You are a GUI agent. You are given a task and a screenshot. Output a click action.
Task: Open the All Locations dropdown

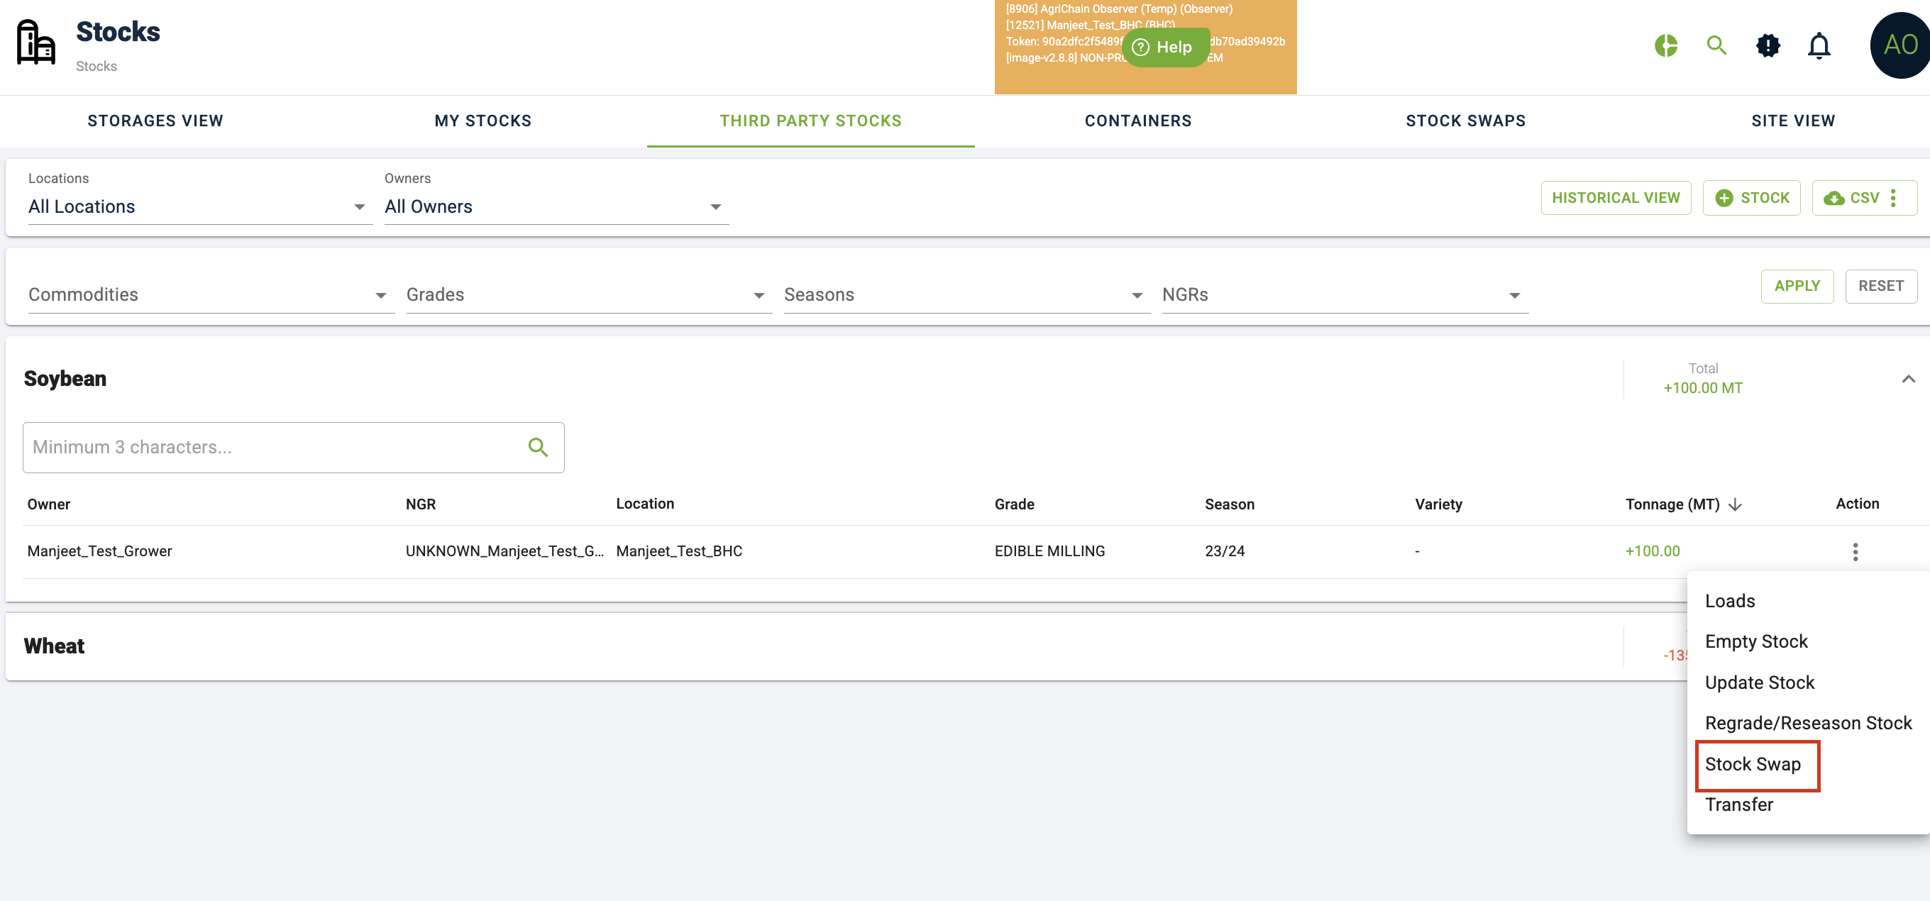coord(200,206)
